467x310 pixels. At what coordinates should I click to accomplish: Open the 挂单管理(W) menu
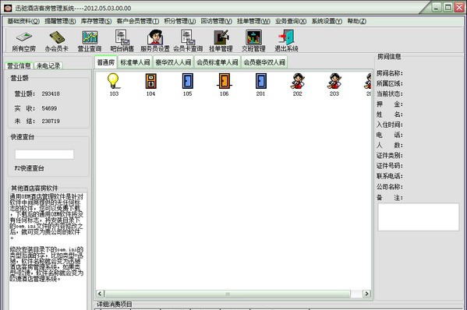point(253,21)
